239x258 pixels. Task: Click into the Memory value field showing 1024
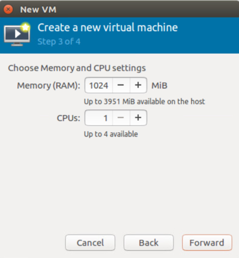click(99, 85)
